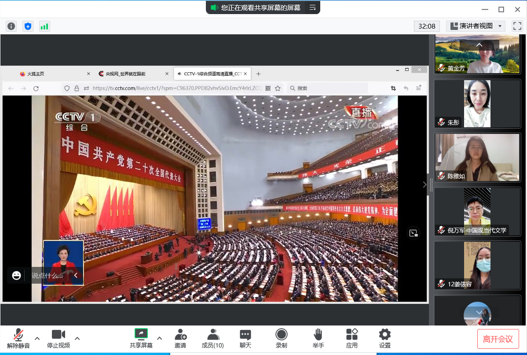Open the Members (成员) list
This screenshot has width=527, height=355.
pos(213,338)
